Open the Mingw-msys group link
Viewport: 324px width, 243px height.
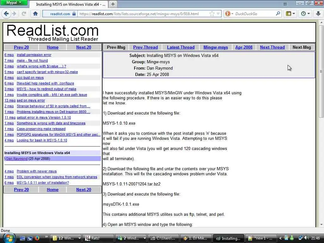pyautogui.click(x=215, y=47)
